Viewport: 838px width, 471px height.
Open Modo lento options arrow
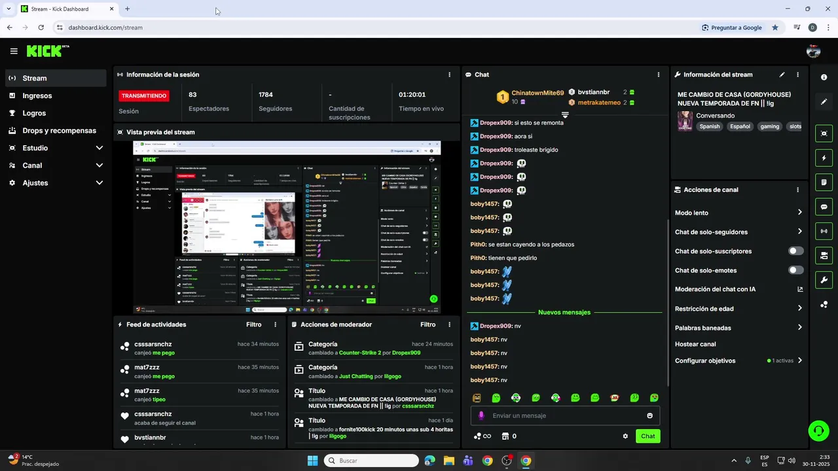799,213
